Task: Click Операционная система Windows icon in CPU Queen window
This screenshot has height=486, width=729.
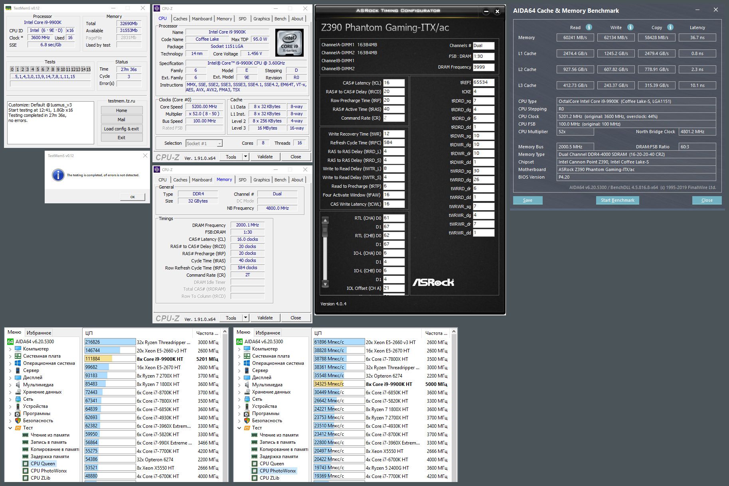Action: 18,363
